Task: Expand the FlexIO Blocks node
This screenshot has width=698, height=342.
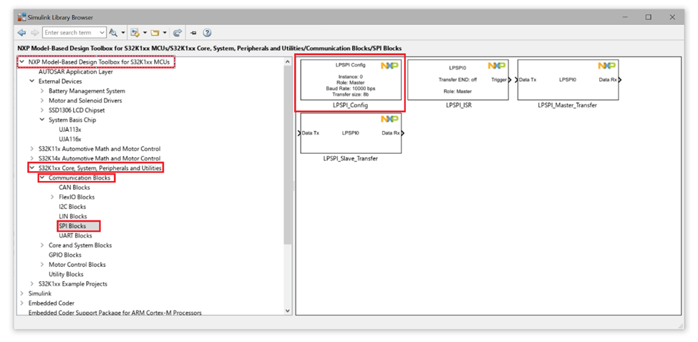Action: click(x=52, y=197)
